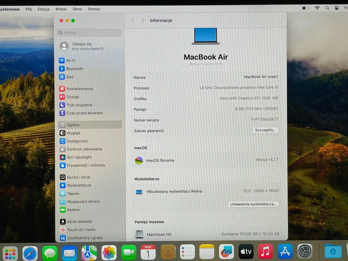
Task: Open Ekran blokady settings
Action: point(76,221)
